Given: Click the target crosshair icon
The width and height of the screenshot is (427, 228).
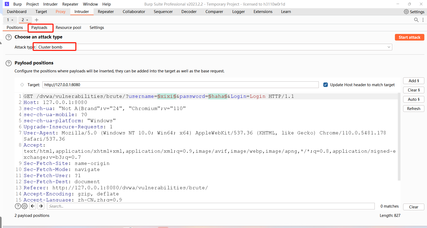Looking at the screenshot, I should click(x=22, y=85).
